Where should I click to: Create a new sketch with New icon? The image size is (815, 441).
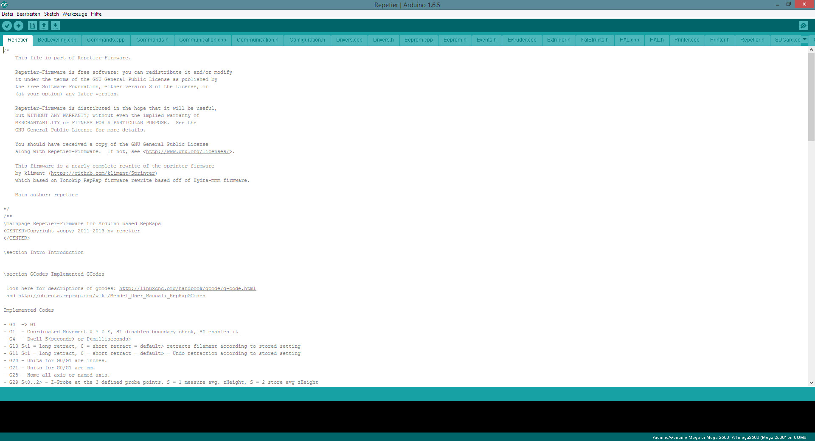click(32, 26)
